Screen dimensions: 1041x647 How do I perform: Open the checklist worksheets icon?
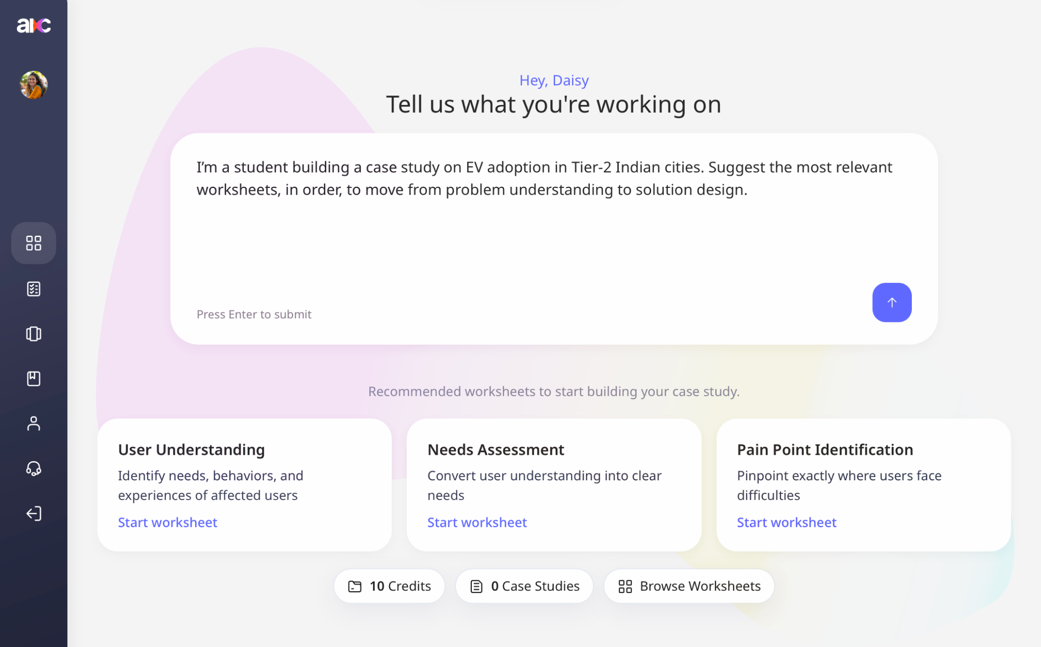(x=34, y=289)
